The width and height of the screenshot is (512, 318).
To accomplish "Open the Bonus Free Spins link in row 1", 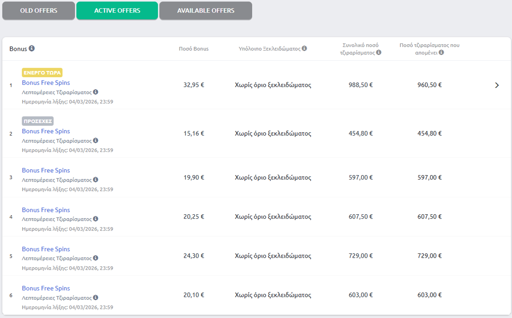I will coord(46,83).
